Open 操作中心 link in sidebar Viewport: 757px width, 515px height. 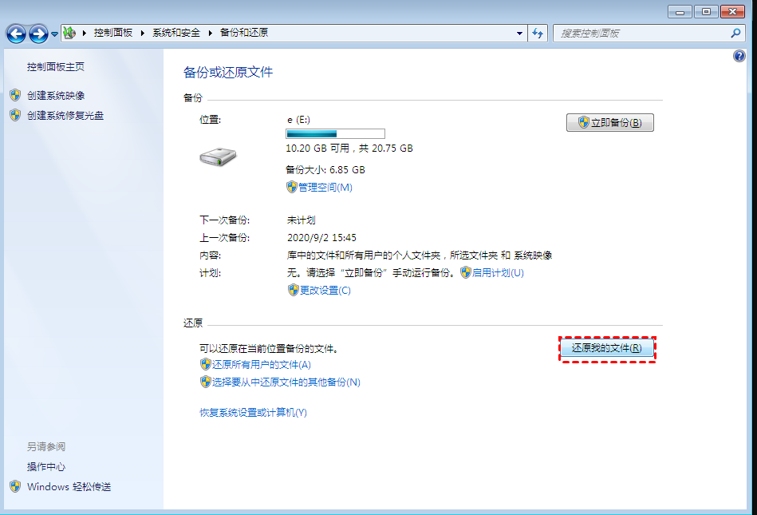tap(45, 466)
